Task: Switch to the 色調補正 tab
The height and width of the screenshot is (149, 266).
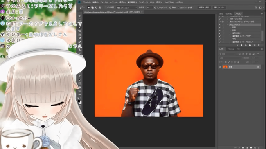Action: coord(229,14)
